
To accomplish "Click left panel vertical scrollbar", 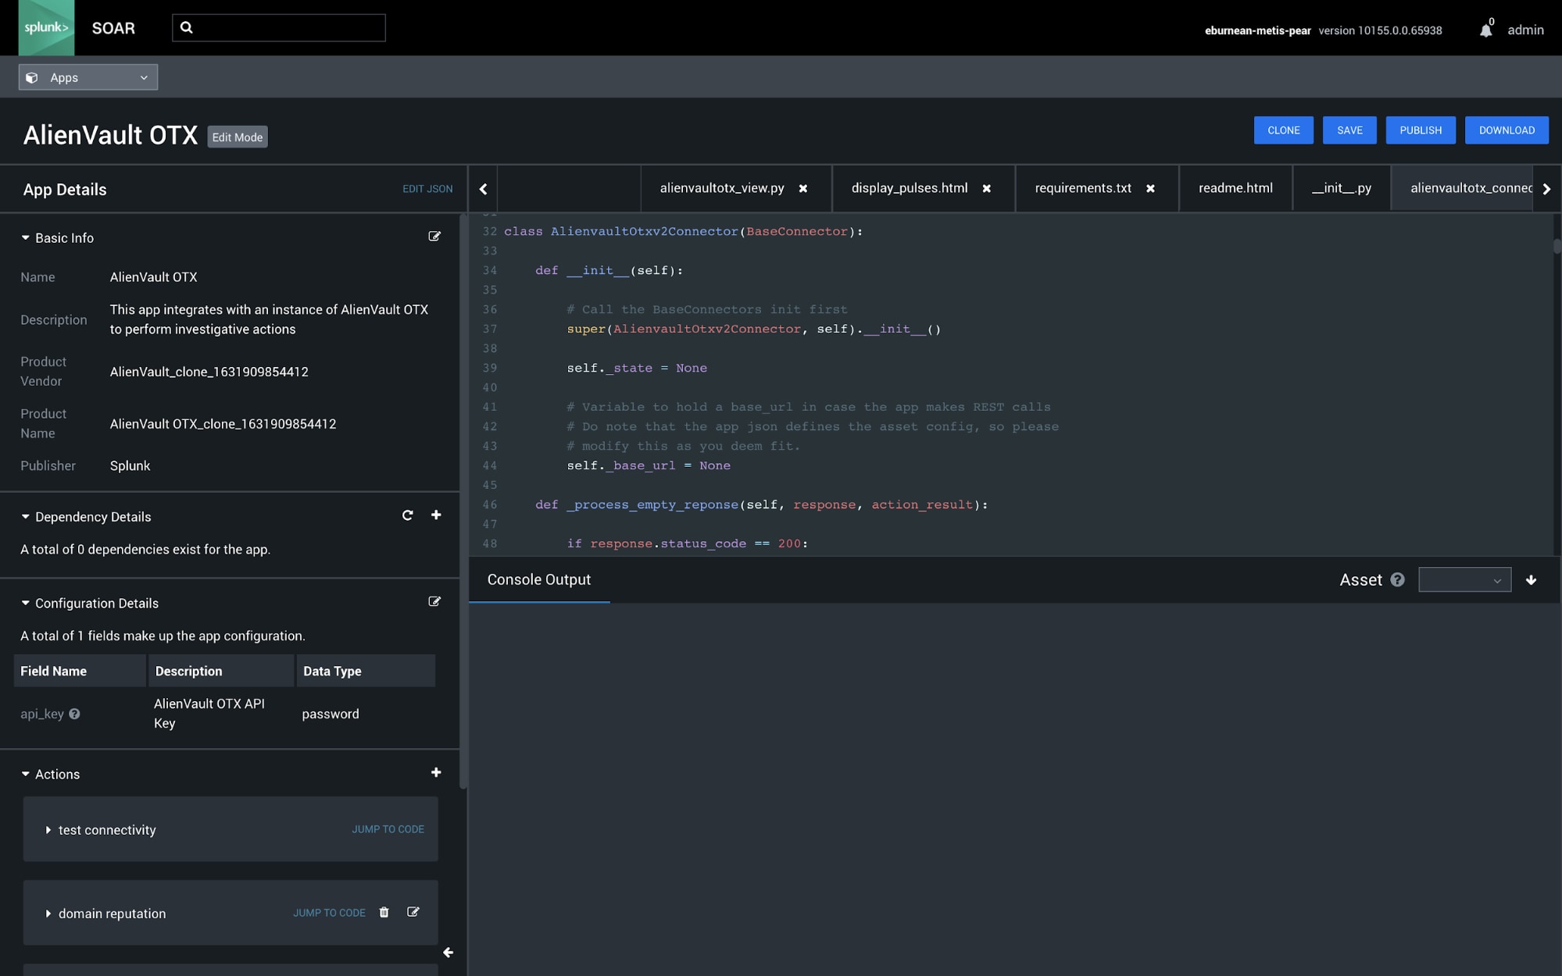I will (463, 500).
